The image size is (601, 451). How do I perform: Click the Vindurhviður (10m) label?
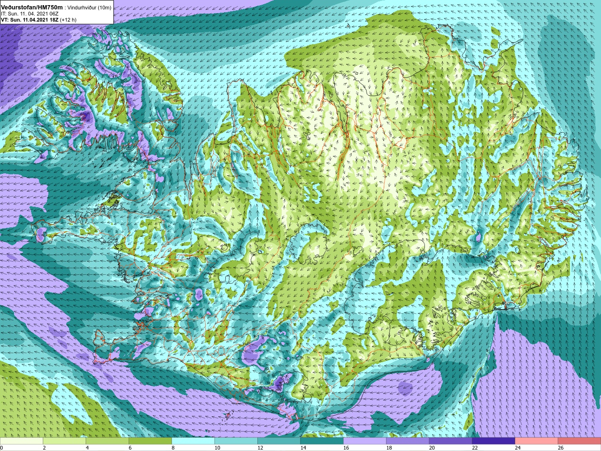click(x=90, y=8)
